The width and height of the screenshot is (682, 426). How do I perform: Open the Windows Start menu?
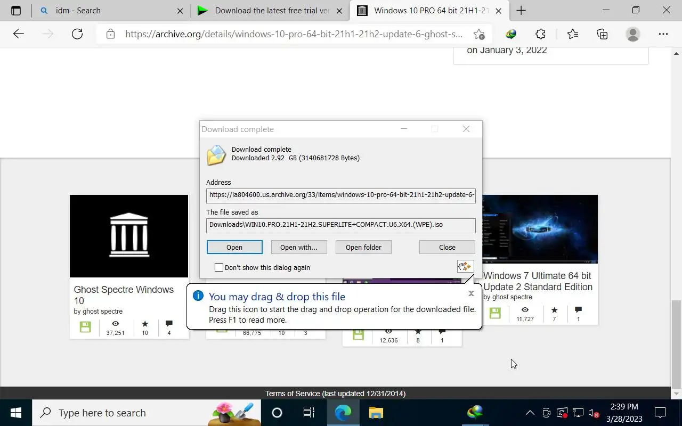[16, 413]
